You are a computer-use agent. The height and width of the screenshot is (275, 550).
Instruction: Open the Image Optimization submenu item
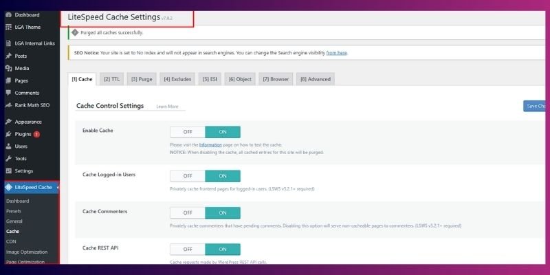pos(27,252)
